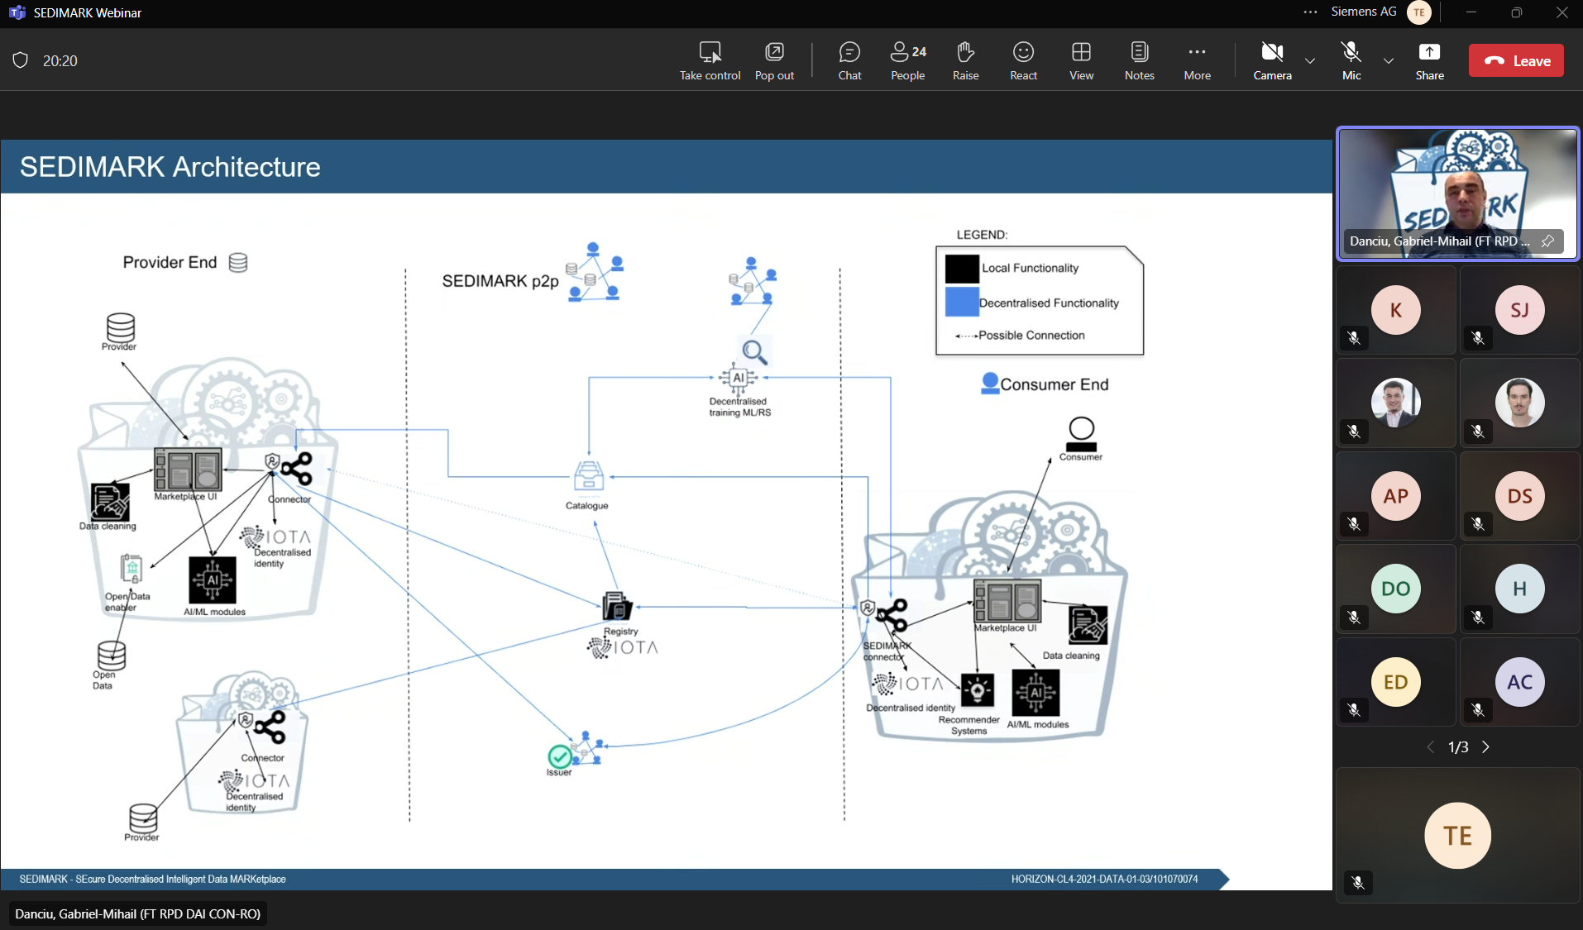Select Danciu Gabriel-Mihail speaker video tile

pyautogui.click(x=1457, y=193)
